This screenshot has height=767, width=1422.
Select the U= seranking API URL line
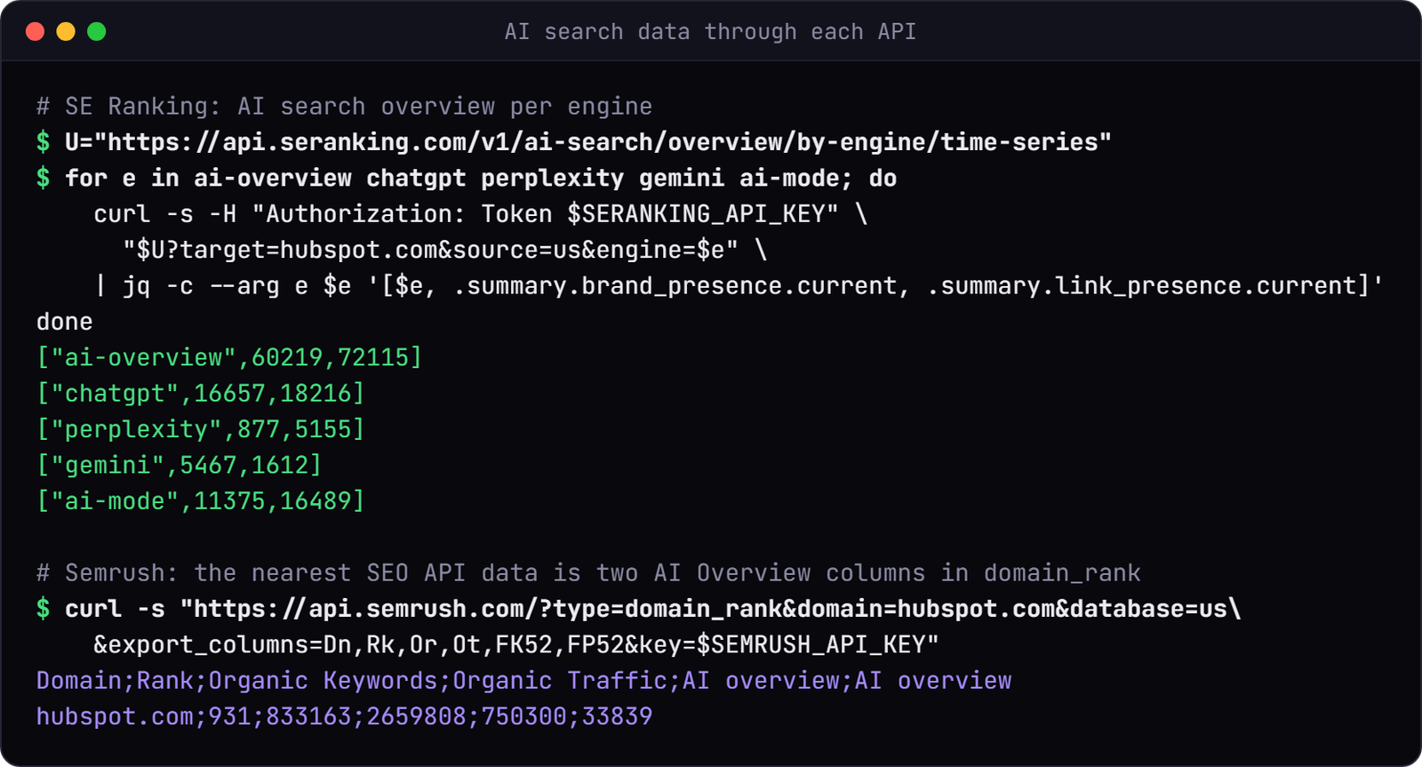pos(574,142)
